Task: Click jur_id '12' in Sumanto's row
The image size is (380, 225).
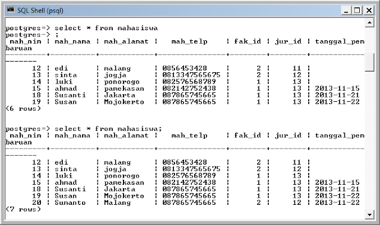Action: [x=297, y=202]
